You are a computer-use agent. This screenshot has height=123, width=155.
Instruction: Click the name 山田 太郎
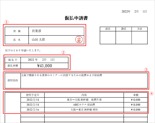click(38, 40)
